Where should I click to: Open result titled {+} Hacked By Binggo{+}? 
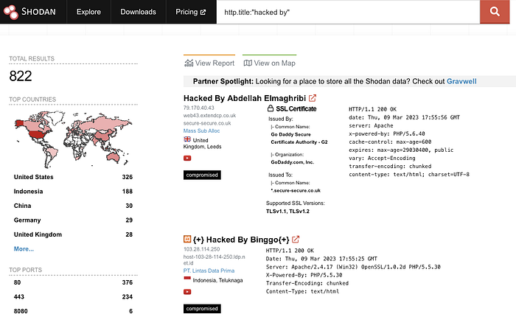pos(241,240)
